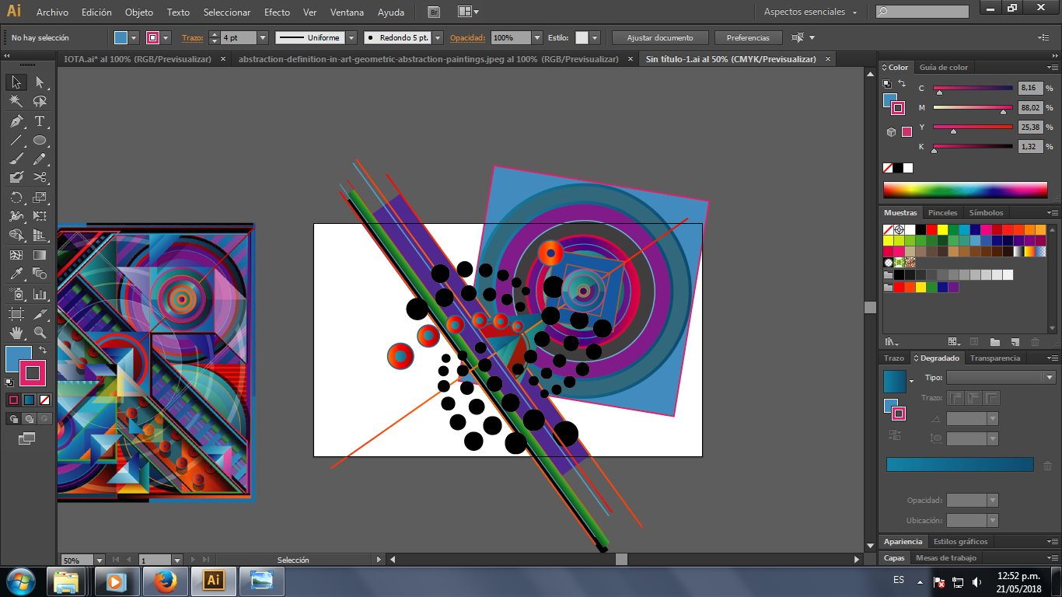This screenshot has height=597, width=1062.
Task: Select the Scissors tool
Action: (40, 177)
